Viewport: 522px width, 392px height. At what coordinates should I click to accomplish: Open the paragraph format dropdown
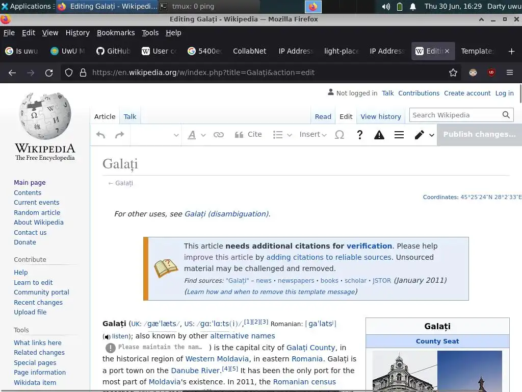tap(156, 135)
